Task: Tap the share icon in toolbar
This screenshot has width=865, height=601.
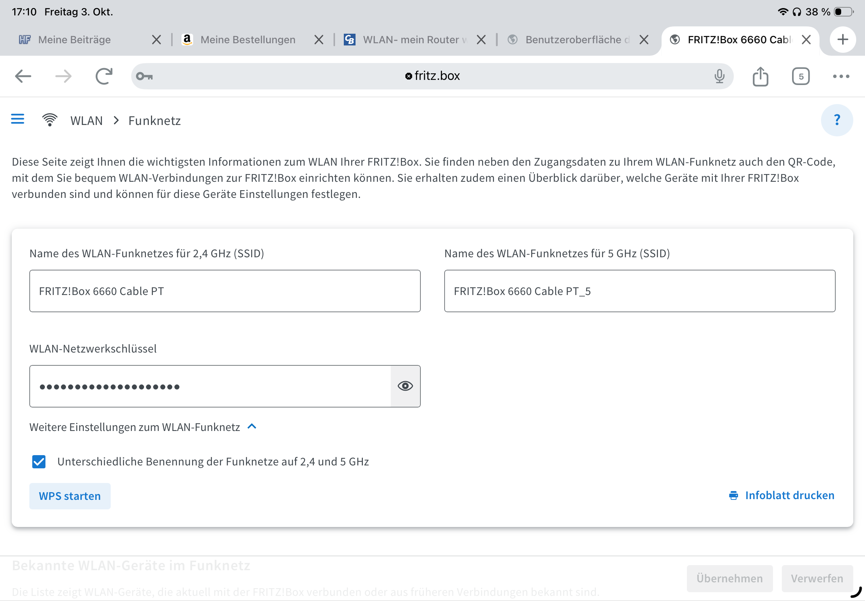Action: [x=760, y=77]
